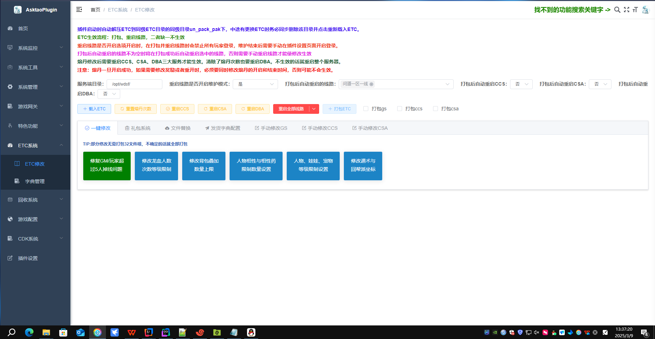
Task: Open the 重启线路是否开启维护模式 dropdown
Action: 255,84
